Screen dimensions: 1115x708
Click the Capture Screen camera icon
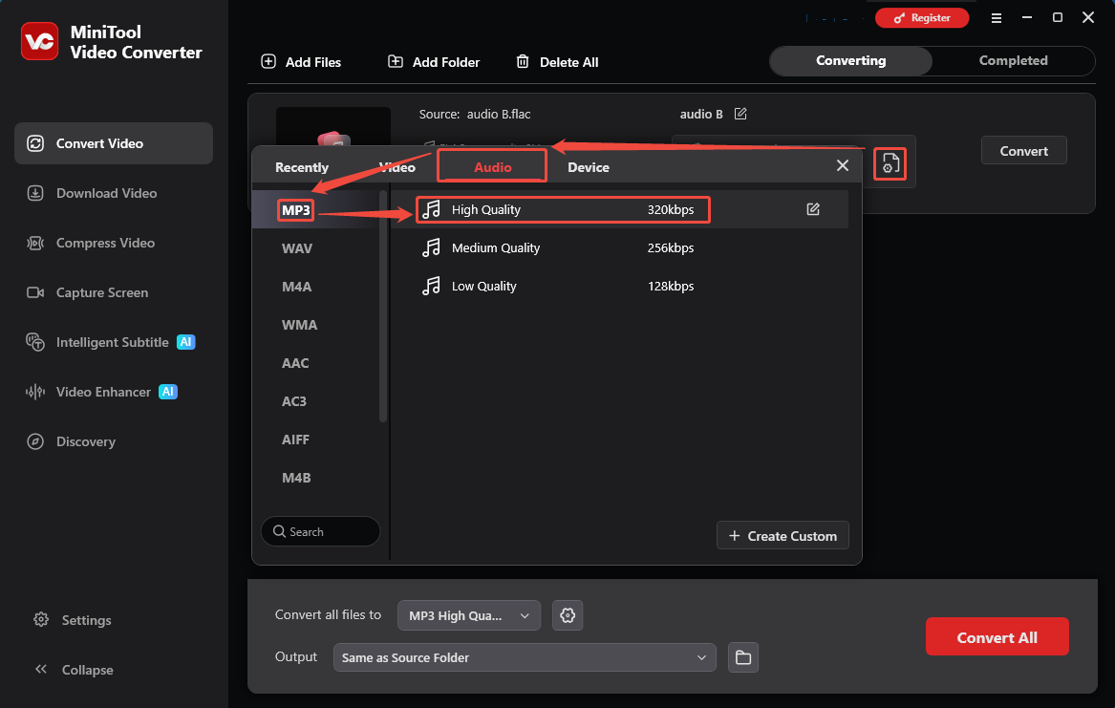pyautogui.click(x=34, y=292)
